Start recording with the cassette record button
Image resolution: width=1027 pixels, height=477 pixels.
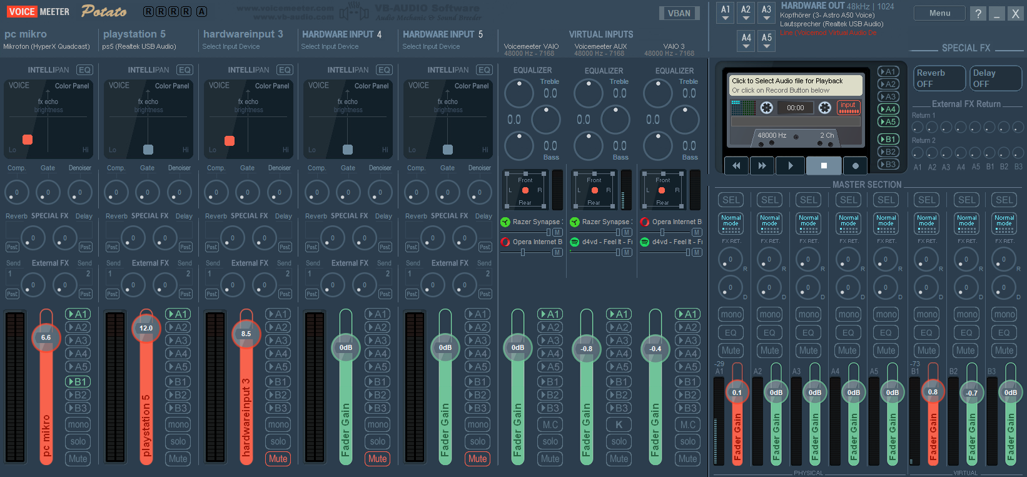tap(855, 166)
